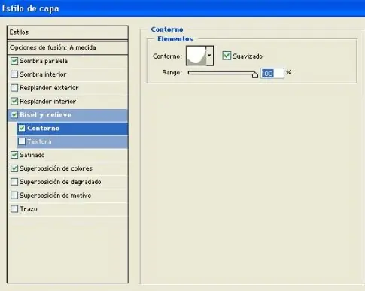The width and height of the screenshot is (365, 291).
Task: Uncheck the Resplandor interior checkbox
Action: [x=14, y=102]
